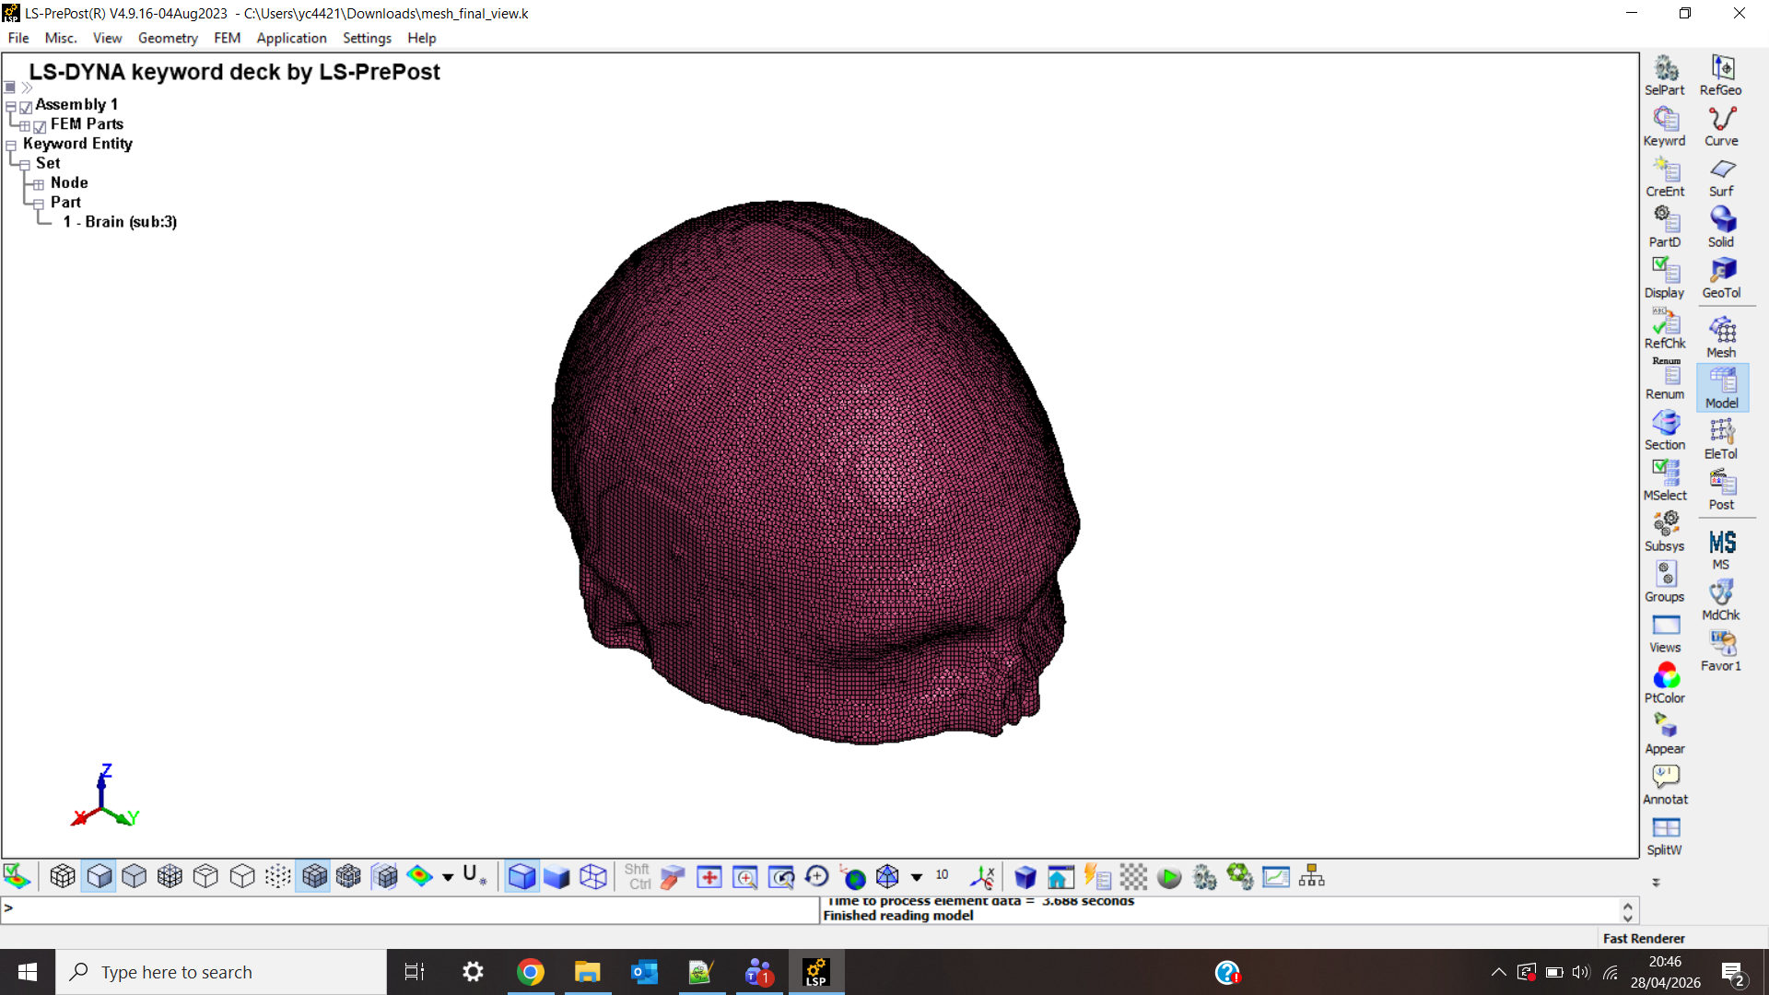Open the CreEnt create entity tool
This screenshot has height=995, width=1769.
(x=1665, y=177)
